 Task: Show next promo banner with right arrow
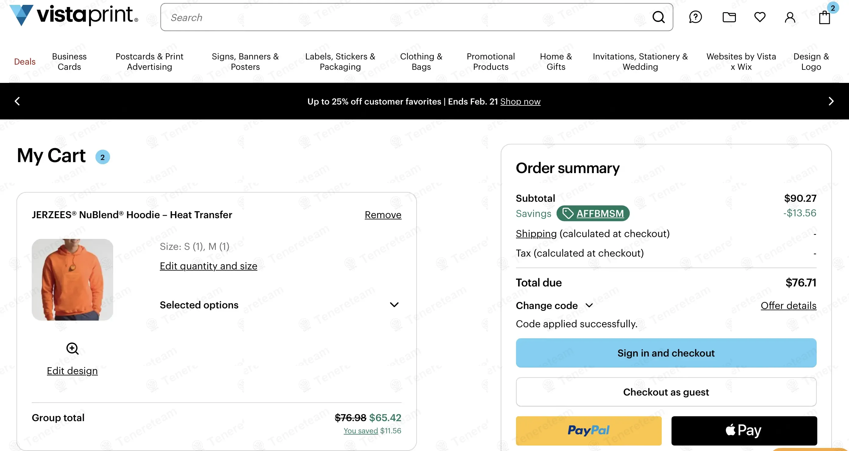tap(831, 101)
